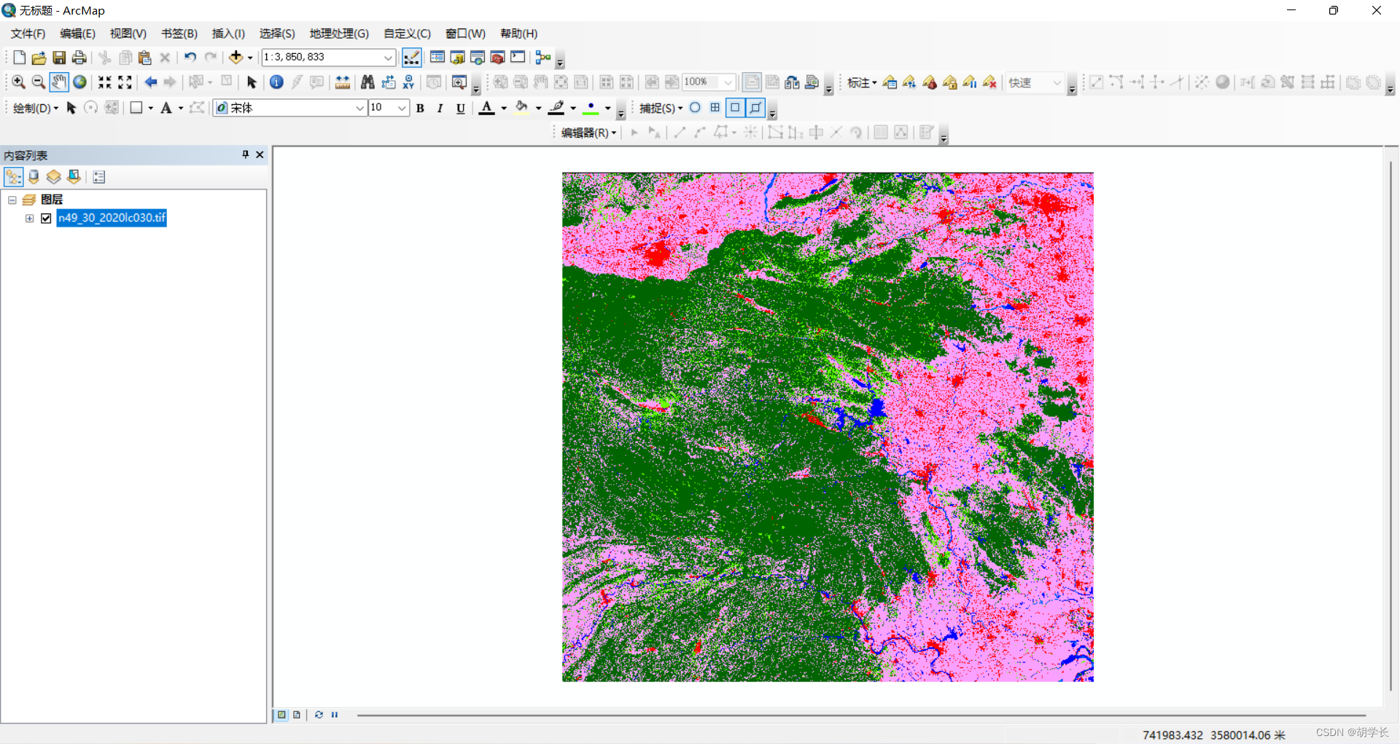Open the map scale dropdown
This screenshot has height=744, width=1400.
click(389, 57)
